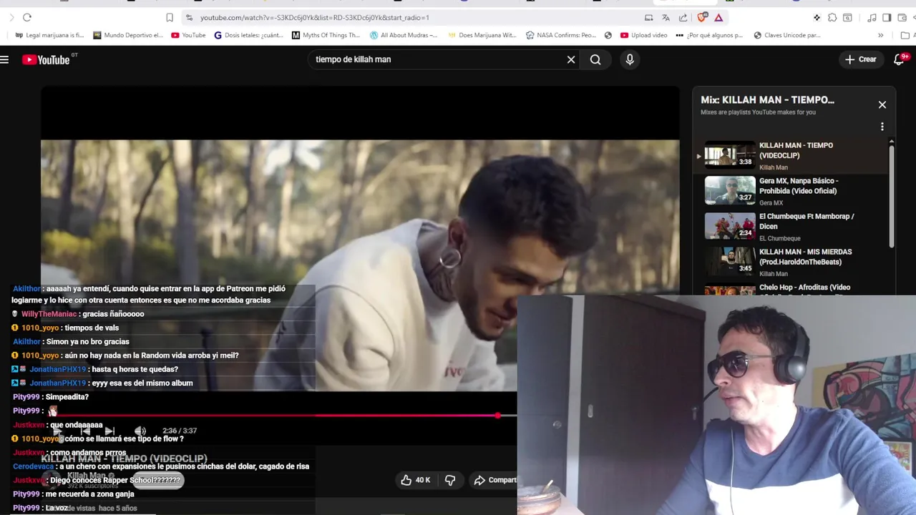Skip to next video in player controls
This screenshot has width=916, height=515.
109,431
